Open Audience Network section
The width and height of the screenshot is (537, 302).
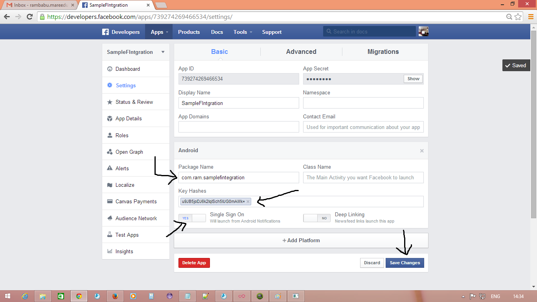pos(136,218)
